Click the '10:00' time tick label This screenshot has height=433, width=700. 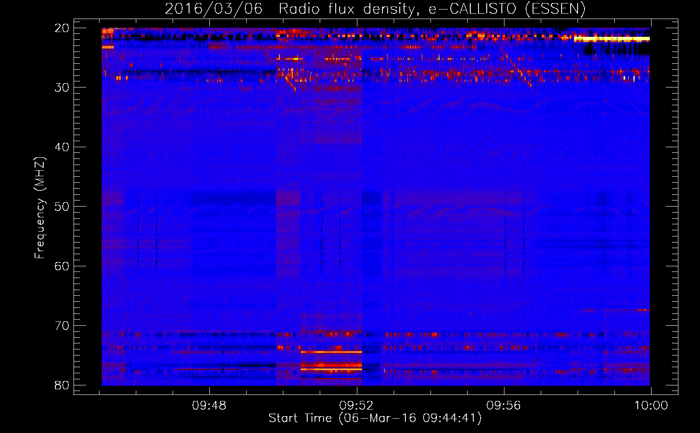651,406
